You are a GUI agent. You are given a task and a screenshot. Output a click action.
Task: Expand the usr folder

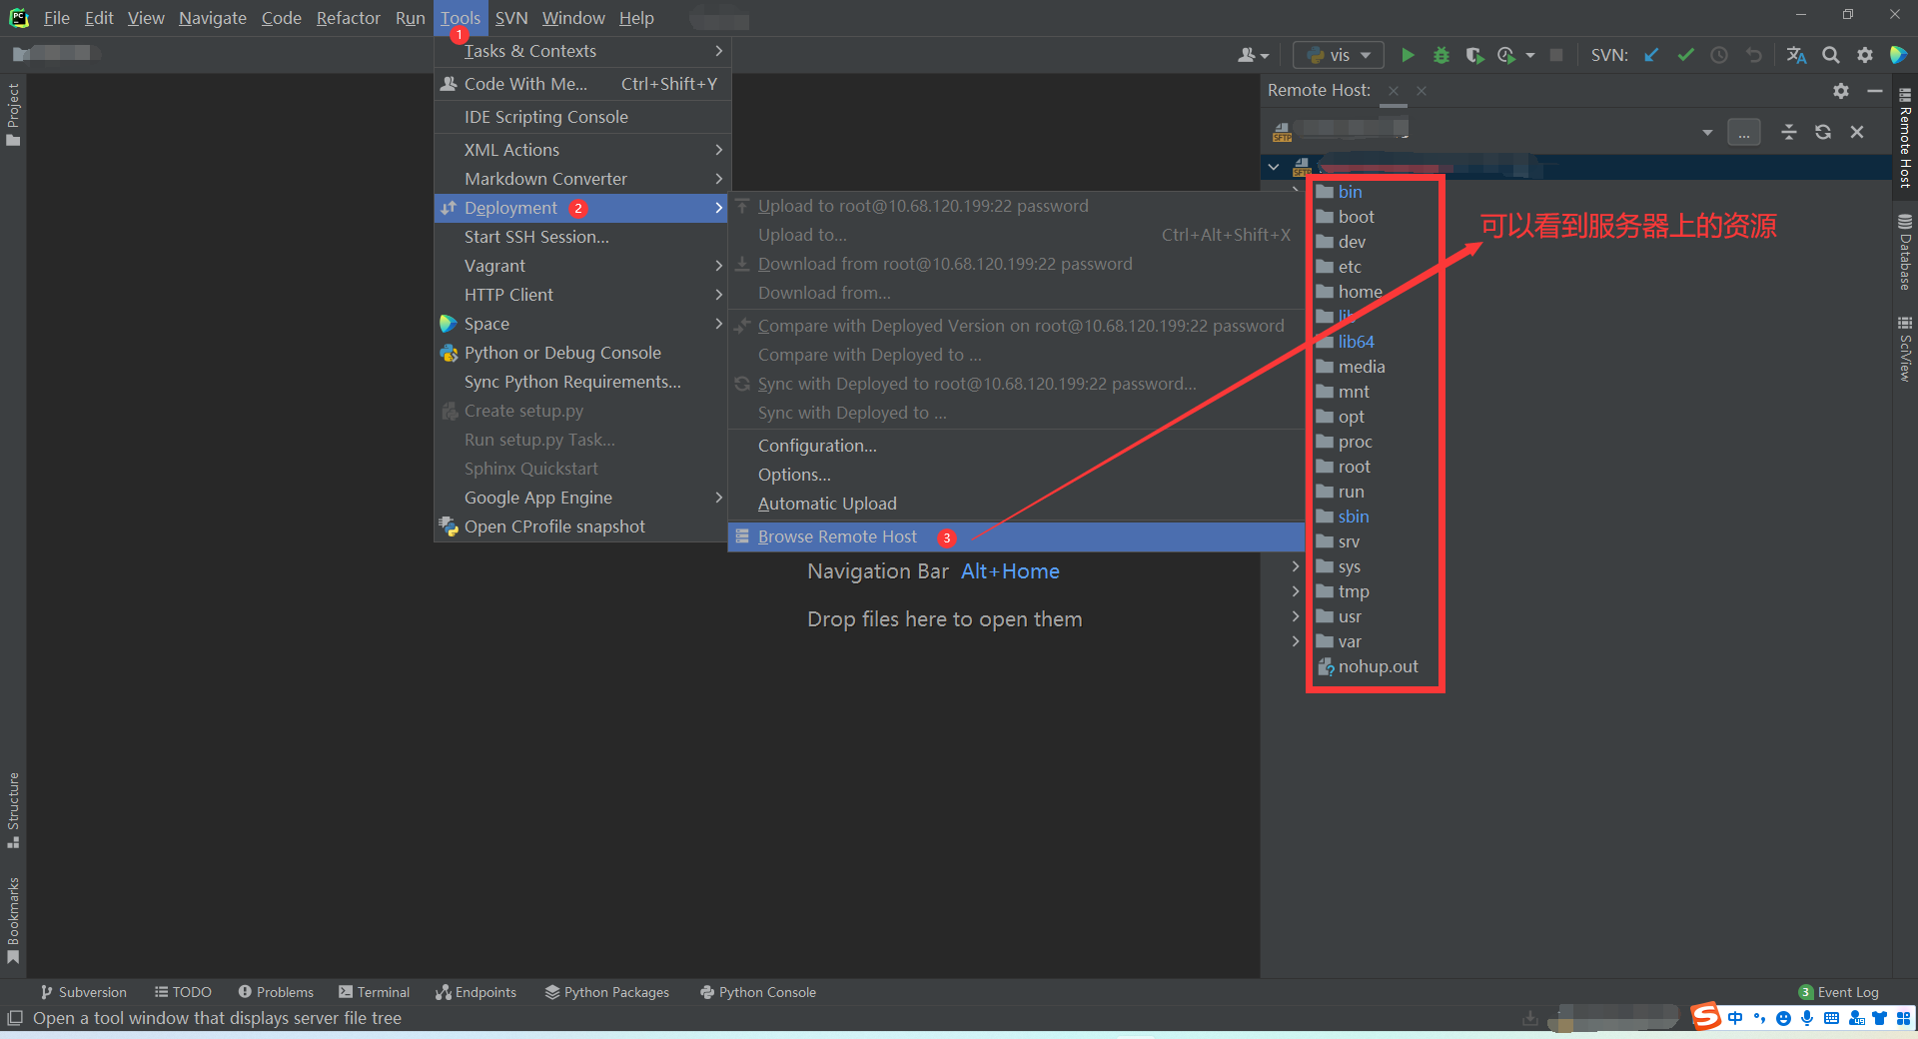point(1296,616)
